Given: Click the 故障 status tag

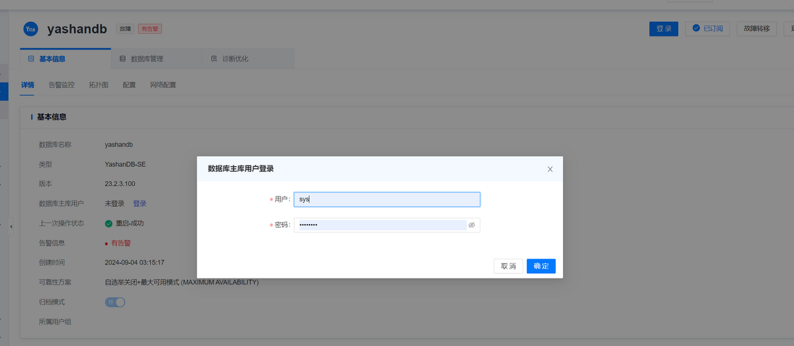Looking at the screenshot, I should 125,29.
